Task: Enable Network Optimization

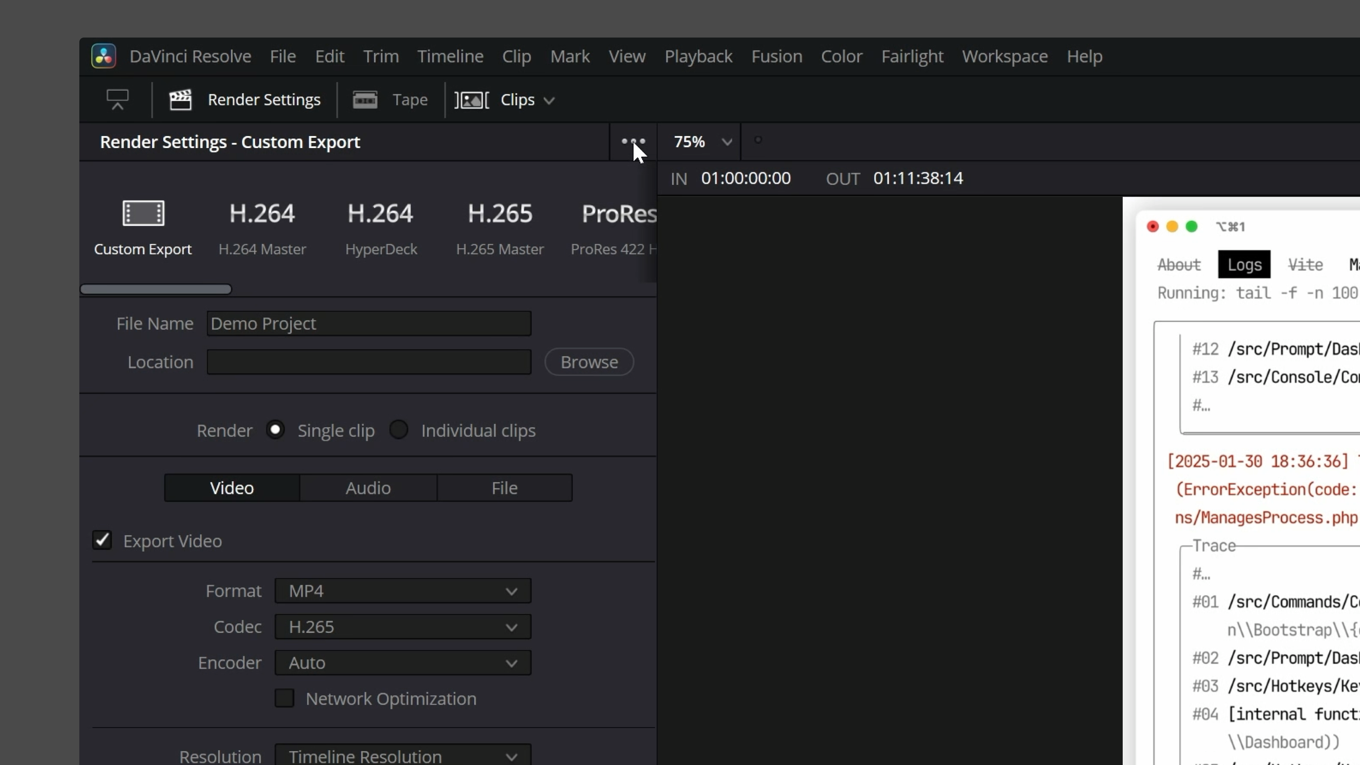Action: click(284, 698)
